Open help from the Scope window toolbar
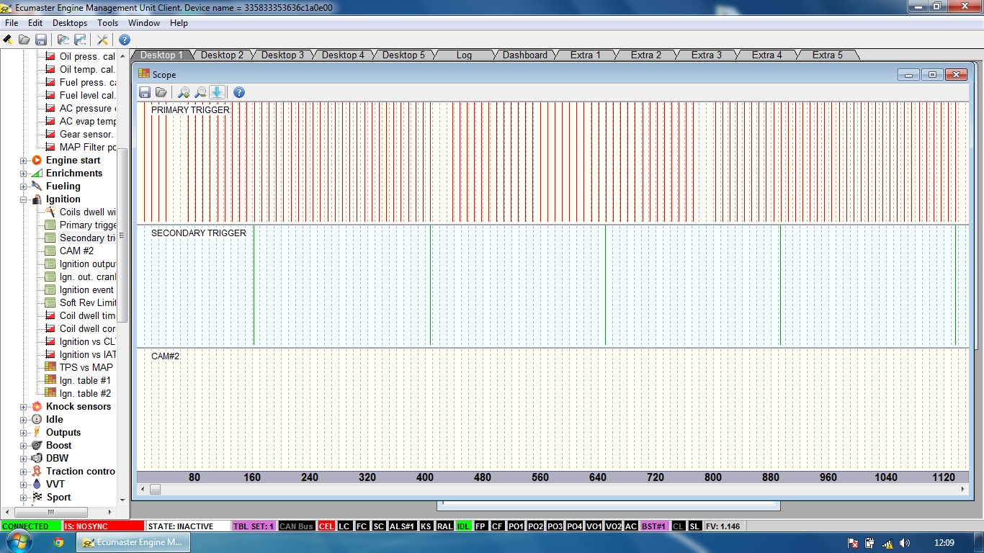 tap(239, 92)
